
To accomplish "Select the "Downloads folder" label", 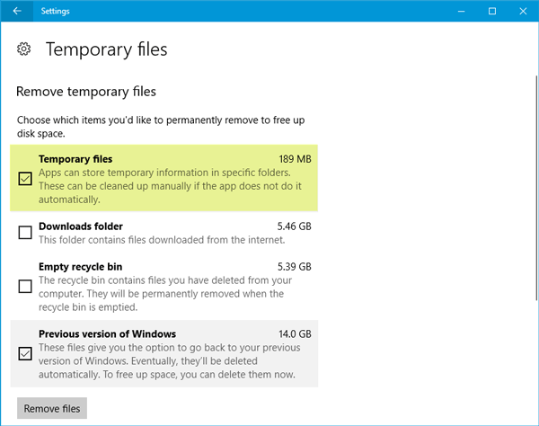I will pos(81,226).
